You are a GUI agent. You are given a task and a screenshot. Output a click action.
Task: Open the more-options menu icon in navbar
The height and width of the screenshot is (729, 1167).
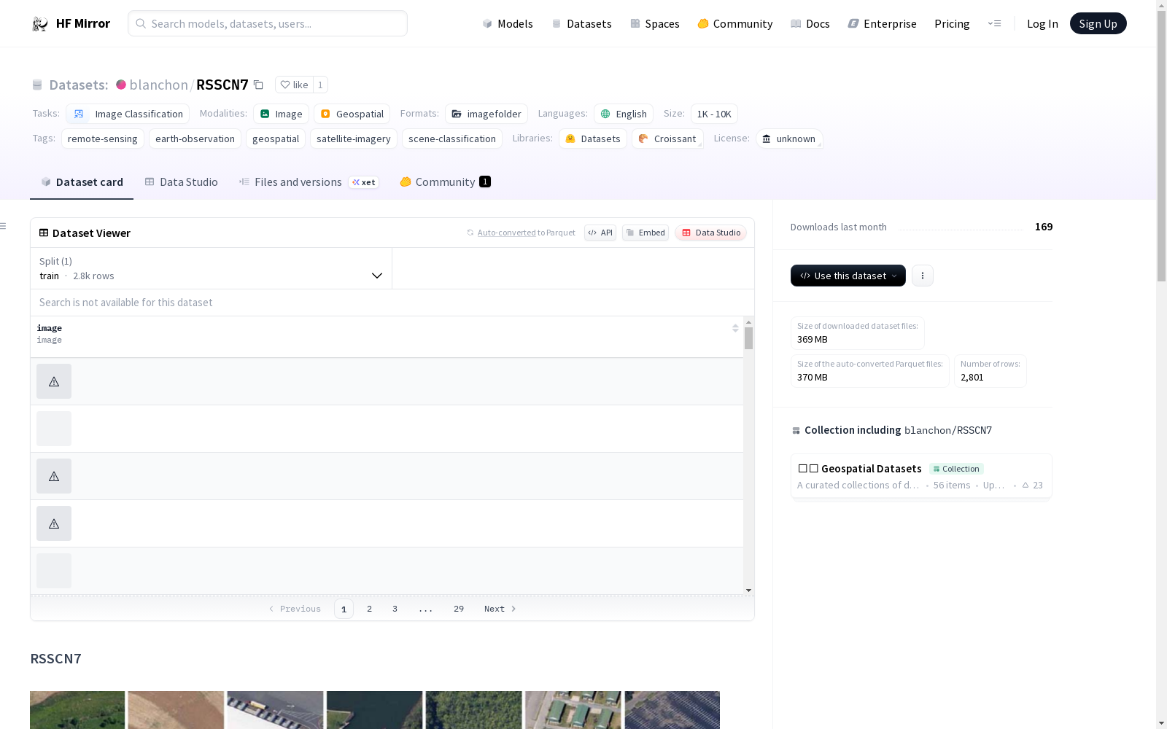coord(994,24)
